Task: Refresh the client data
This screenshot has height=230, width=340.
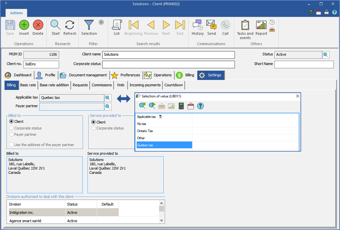Action: 70,27
